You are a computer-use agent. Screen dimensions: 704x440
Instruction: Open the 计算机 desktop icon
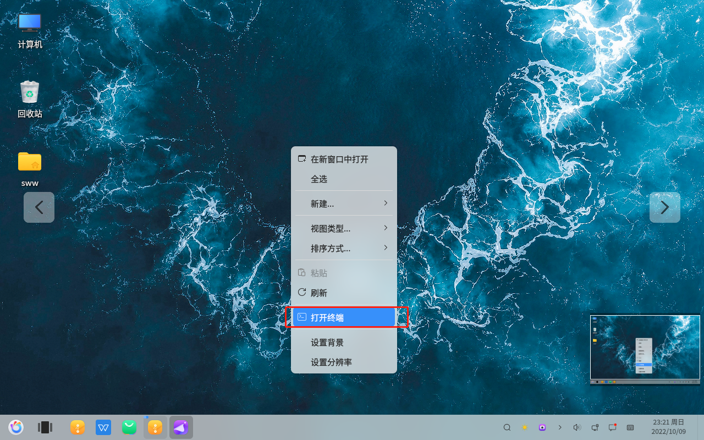pos(30,31)
